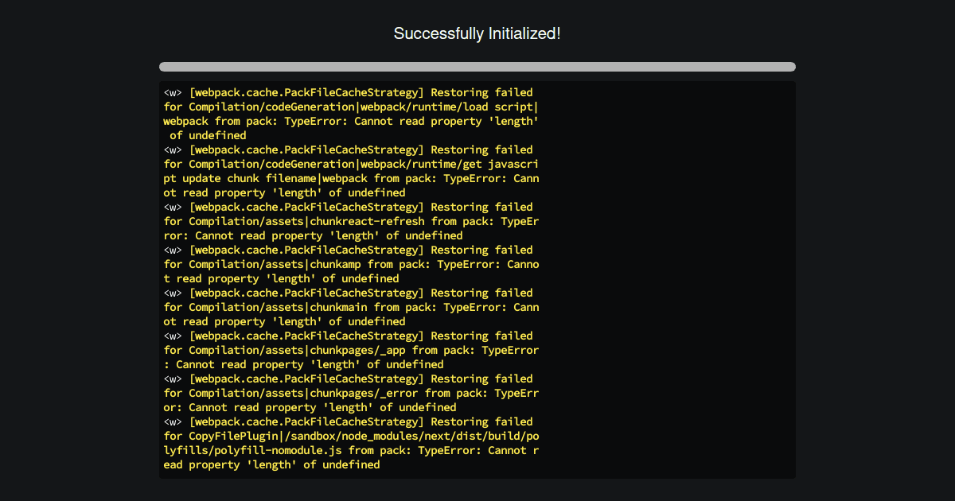Click the "chunkreact-refresh" text in the log
The image size is (955, 501).
[x=367, y=221]
